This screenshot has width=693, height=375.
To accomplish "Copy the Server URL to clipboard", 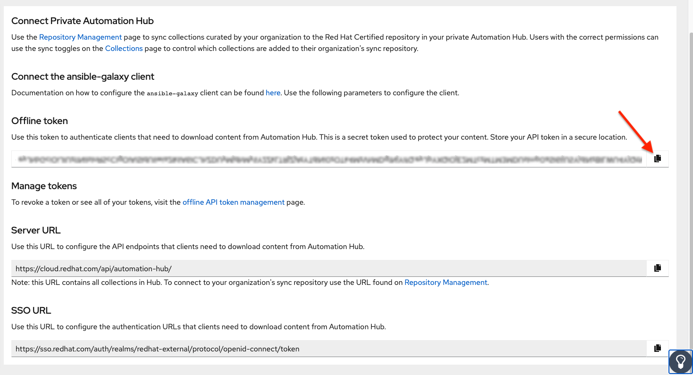I will click(x=658, y=268).
